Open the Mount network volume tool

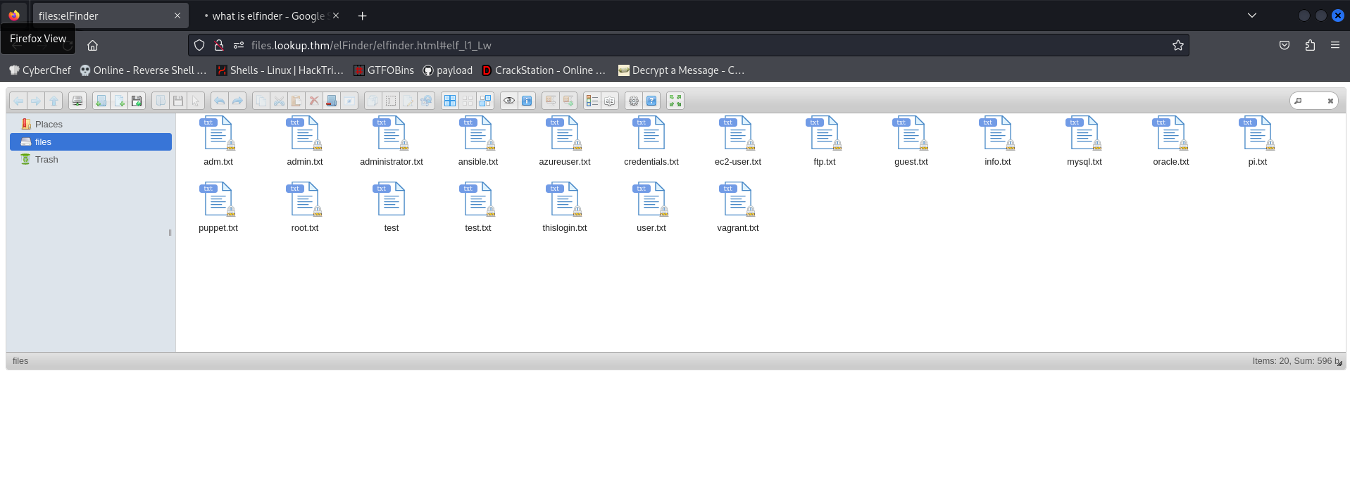coord(77,101)
